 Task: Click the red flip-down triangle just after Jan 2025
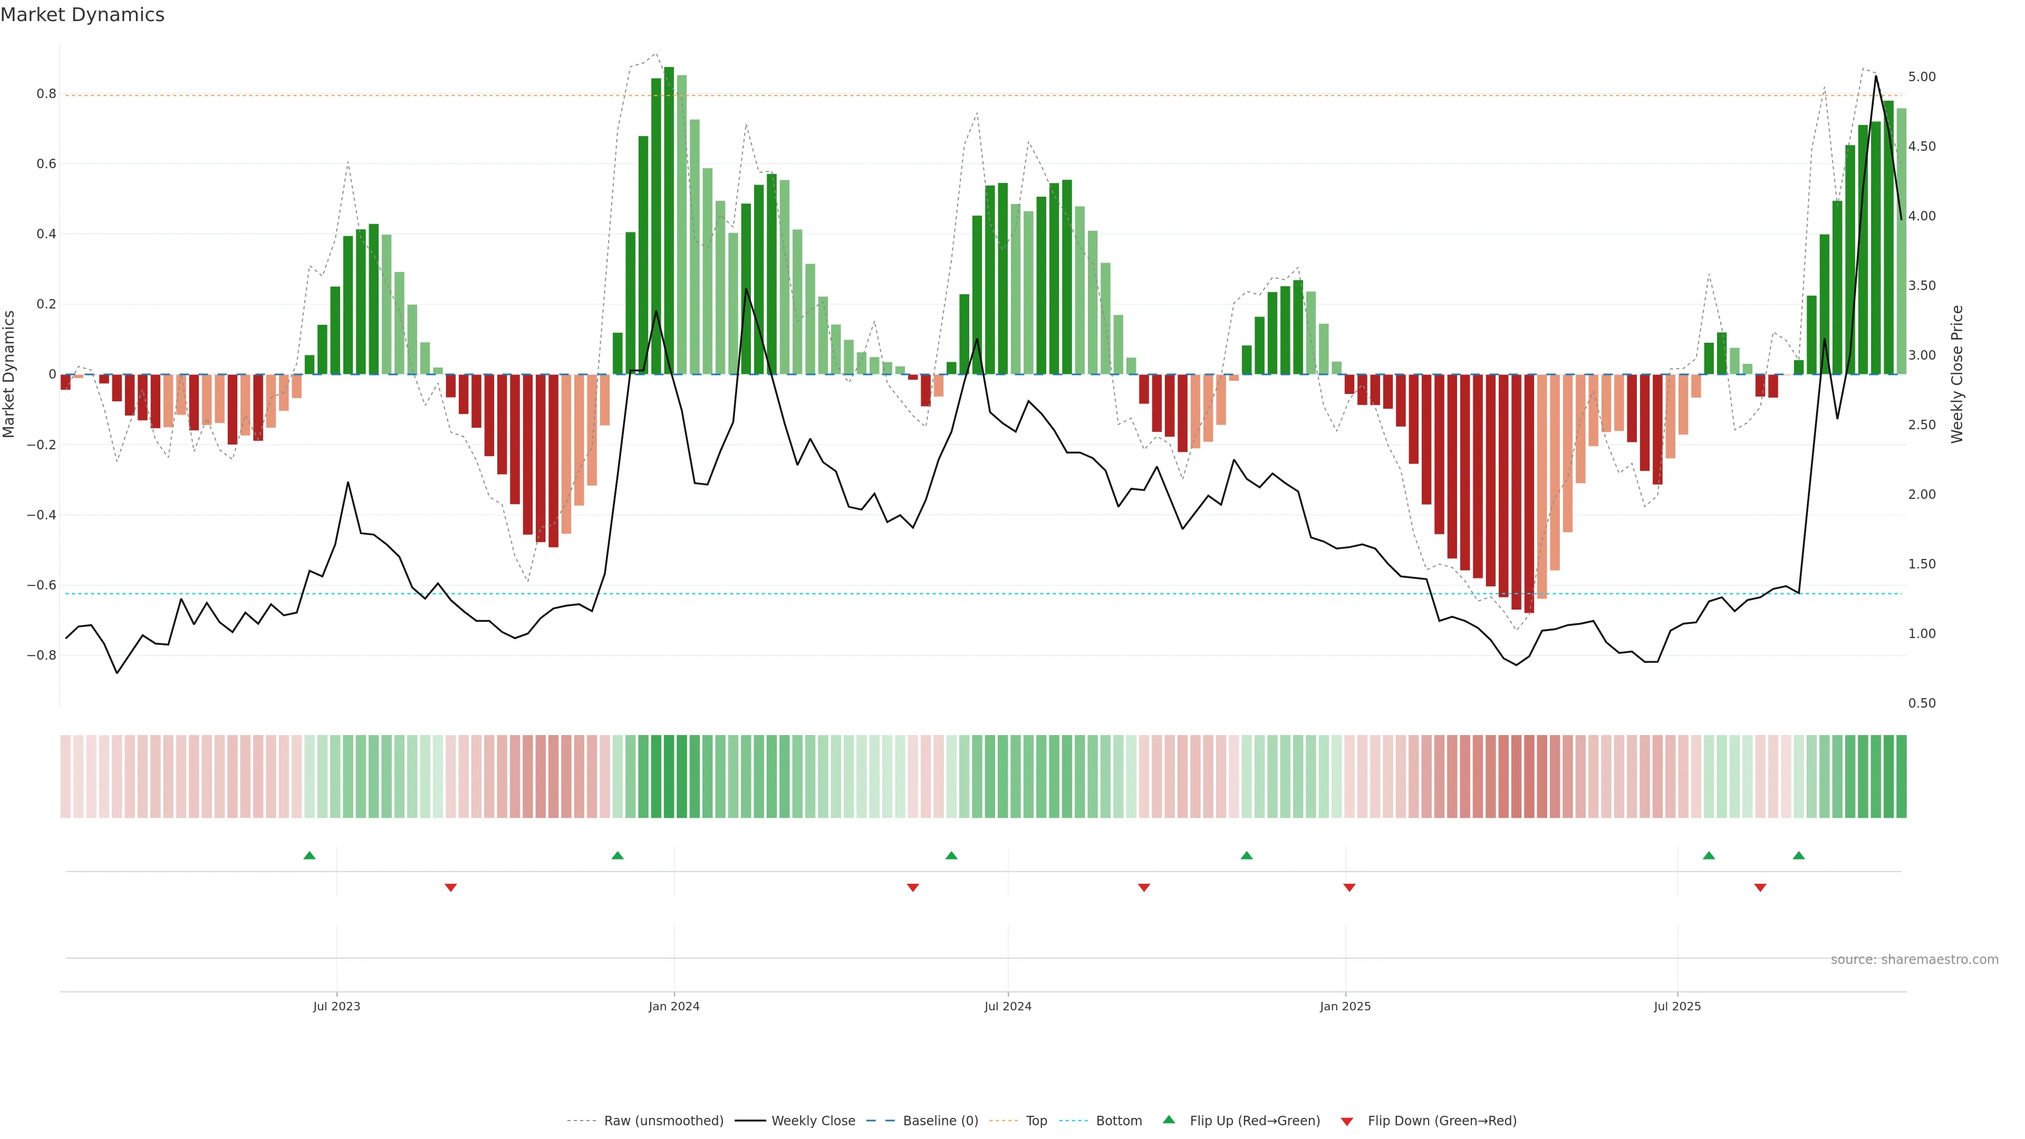click(x=1349, y=887)
